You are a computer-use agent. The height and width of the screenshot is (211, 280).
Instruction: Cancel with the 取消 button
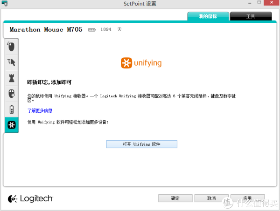point(211,198)
